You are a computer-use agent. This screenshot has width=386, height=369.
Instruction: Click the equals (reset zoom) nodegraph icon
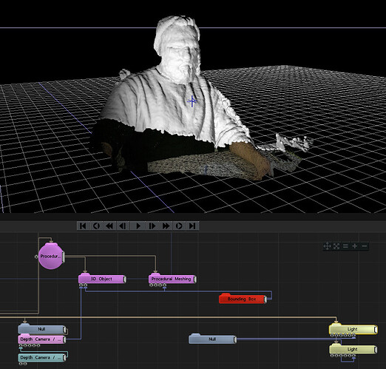coord(345,246)
